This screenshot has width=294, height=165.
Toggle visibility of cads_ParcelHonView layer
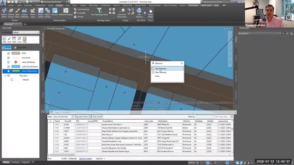point(8,66)
